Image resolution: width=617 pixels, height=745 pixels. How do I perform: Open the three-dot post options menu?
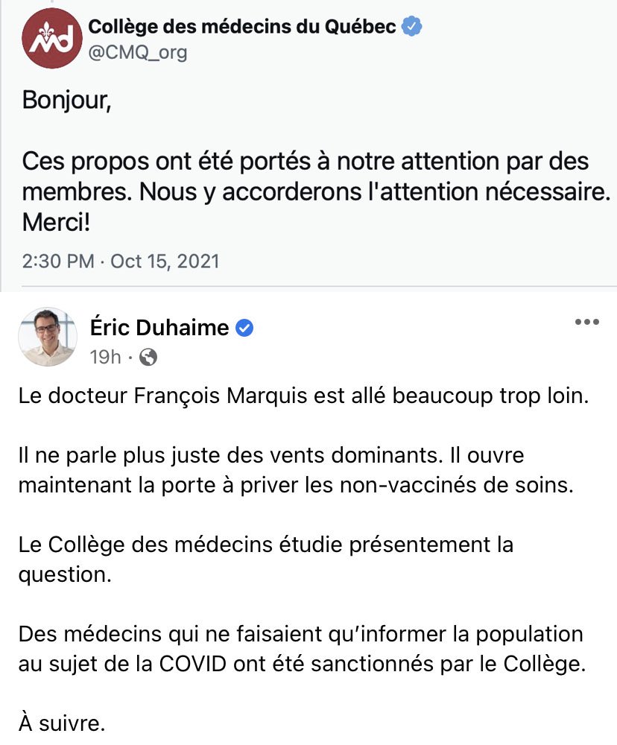[x=586, y=322]
